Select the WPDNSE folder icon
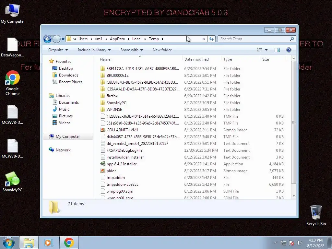Image resolution: width=332 pixels, height=249 pixels. [x=103, y=110]
